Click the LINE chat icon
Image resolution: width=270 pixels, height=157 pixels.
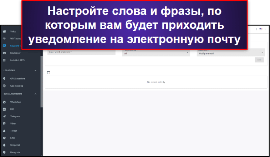point(4,138)
